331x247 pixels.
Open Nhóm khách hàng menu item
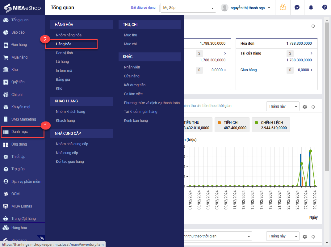[70, 112]
